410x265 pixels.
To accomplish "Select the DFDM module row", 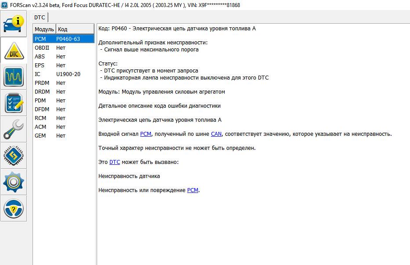I will coord(64,109).
